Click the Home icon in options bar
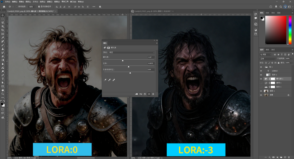The width and height of the screenshot is (294, 159). tap(3, 6)
